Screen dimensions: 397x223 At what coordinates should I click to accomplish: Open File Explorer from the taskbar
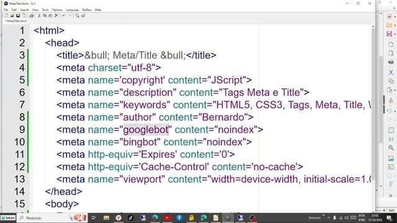coord(106,217)
